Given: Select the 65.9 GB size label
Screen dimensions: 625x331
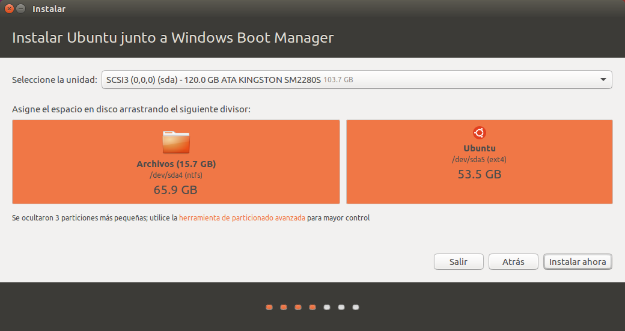Looking at the screenshot, I should pos(175,190).
